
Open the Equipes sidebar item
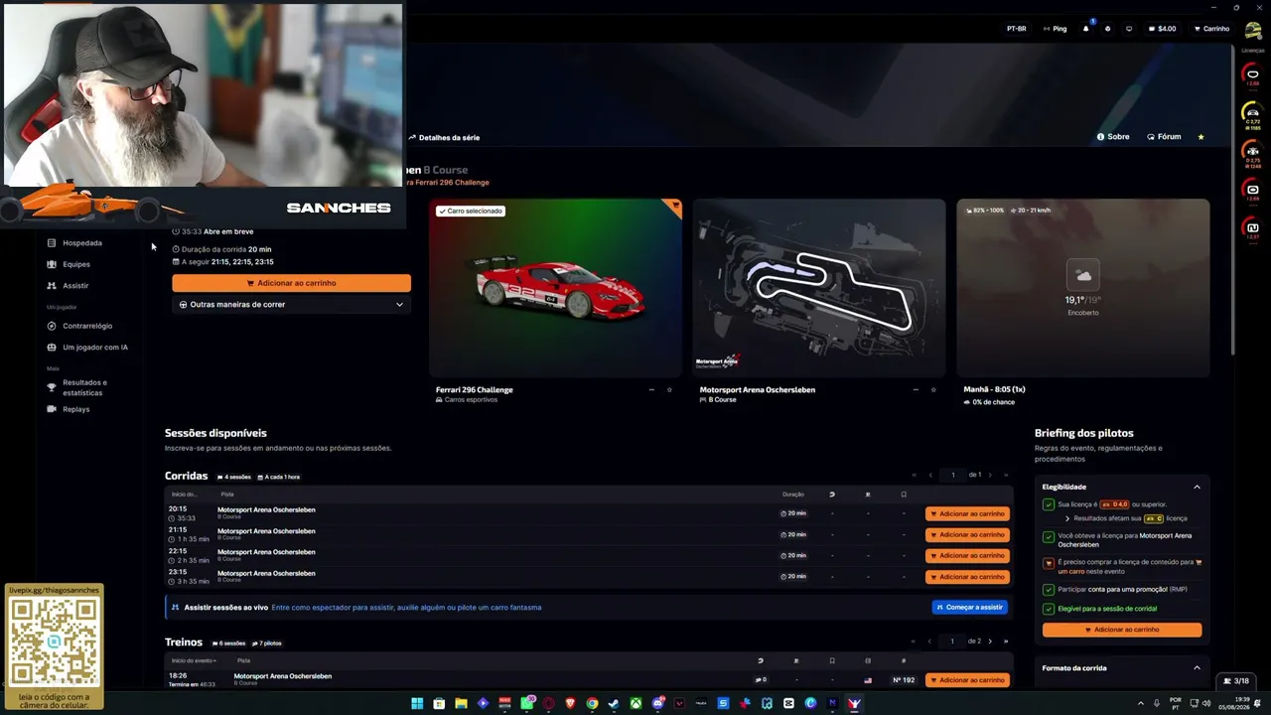click(76, 264)
